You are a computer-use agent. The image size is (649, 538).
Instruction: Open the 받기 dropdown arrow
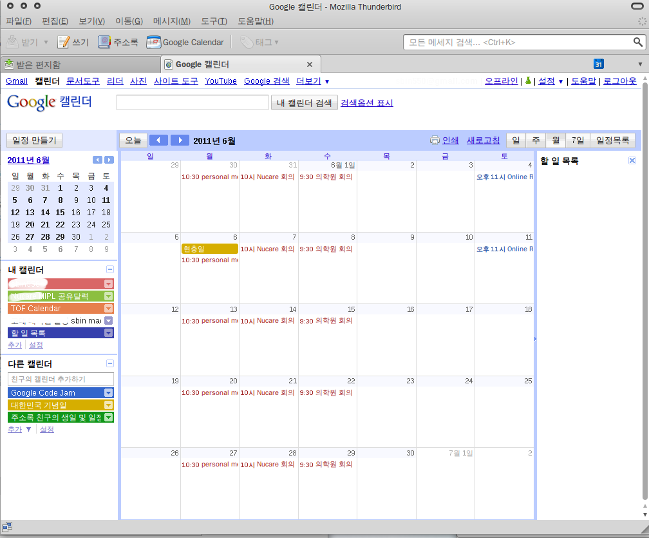(46, 43)
